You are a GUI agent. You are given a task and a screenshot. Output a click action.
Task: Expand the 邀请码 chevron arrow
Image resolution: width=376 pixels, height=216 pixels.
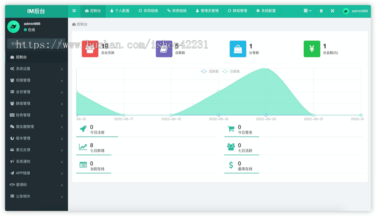[x=62, y=185]
